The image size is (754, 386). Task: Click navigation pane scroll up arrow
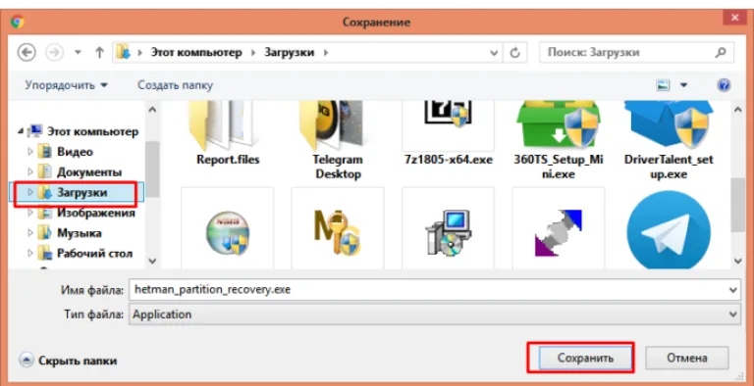(x=152, y=110)
